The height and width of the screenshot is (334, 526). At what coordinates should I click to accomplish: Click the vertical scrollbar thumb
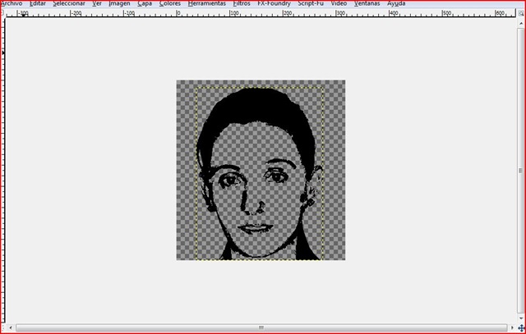[521, 170]
